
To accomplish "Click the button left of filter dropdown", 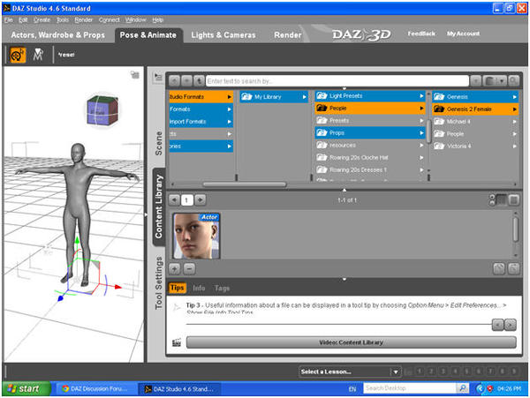I will click(x=476, y=81).
